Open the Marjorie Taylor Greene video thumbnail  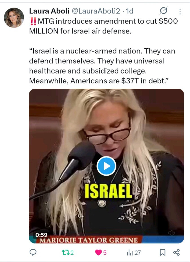pos(107,166)
